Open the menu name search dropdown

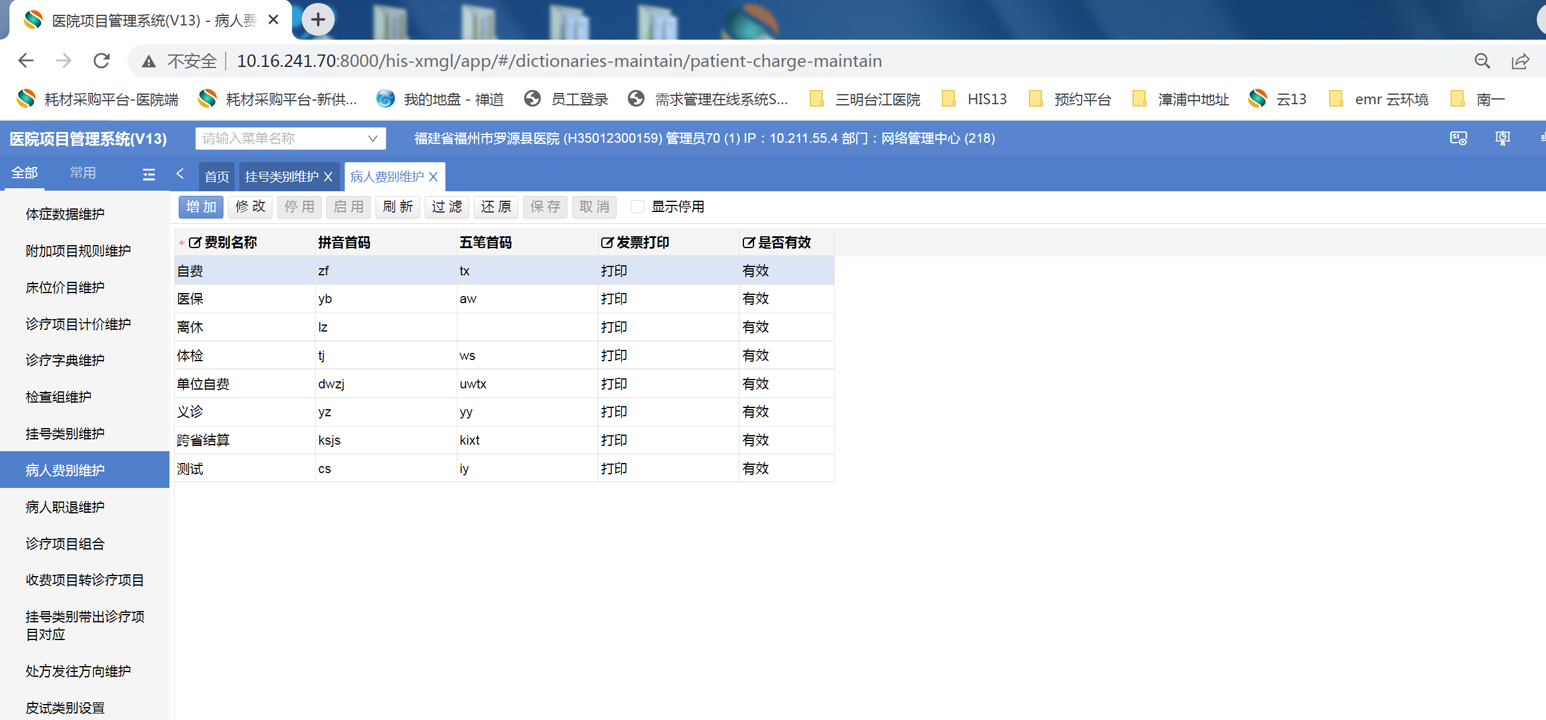click(x=372, y=139)
